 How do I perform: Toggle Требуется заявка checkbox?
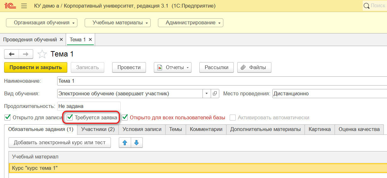tap(70, 117)
